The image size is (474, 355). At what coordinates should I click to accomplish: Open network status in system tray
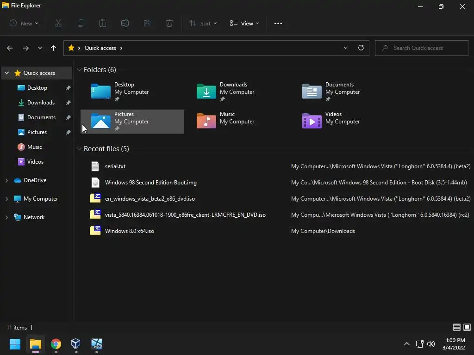click(x=419, y=344)
